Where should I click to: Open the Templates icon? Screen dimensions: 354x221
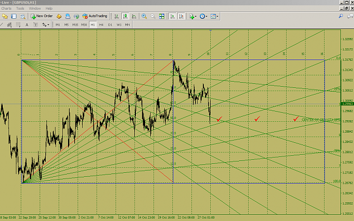pos(213,16)
